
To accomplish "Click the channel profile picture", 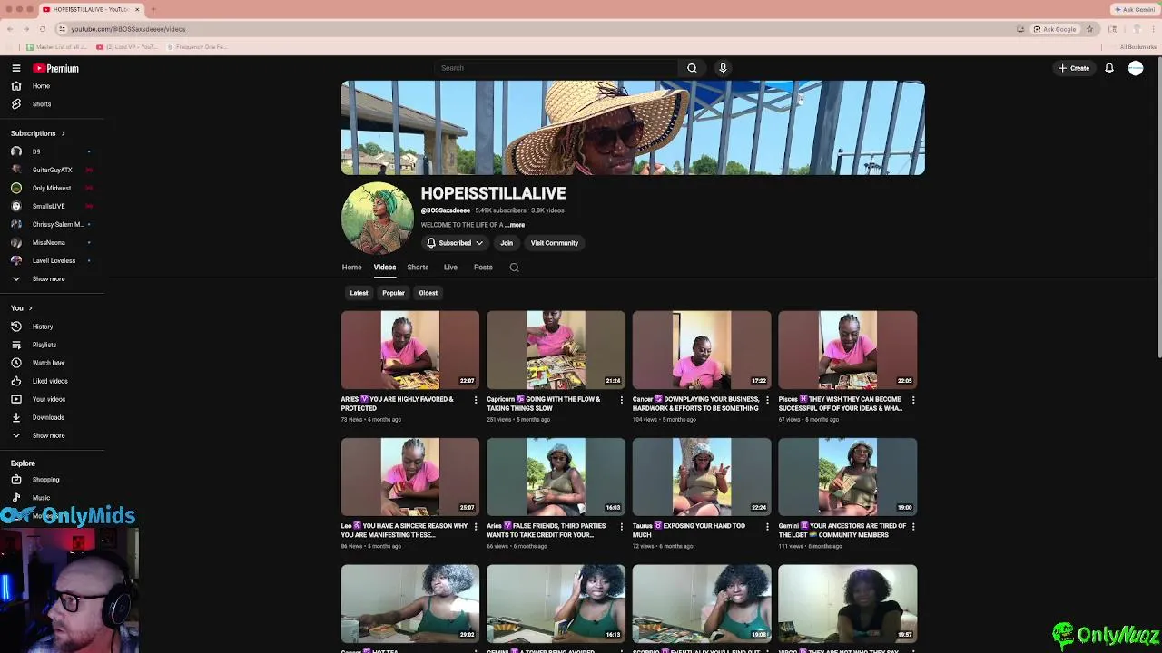I will pos(377,218).
